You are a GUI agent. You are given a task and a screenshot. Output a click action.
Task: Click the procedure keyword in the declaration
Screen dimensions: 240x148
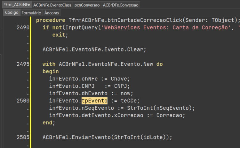point(51,20)
